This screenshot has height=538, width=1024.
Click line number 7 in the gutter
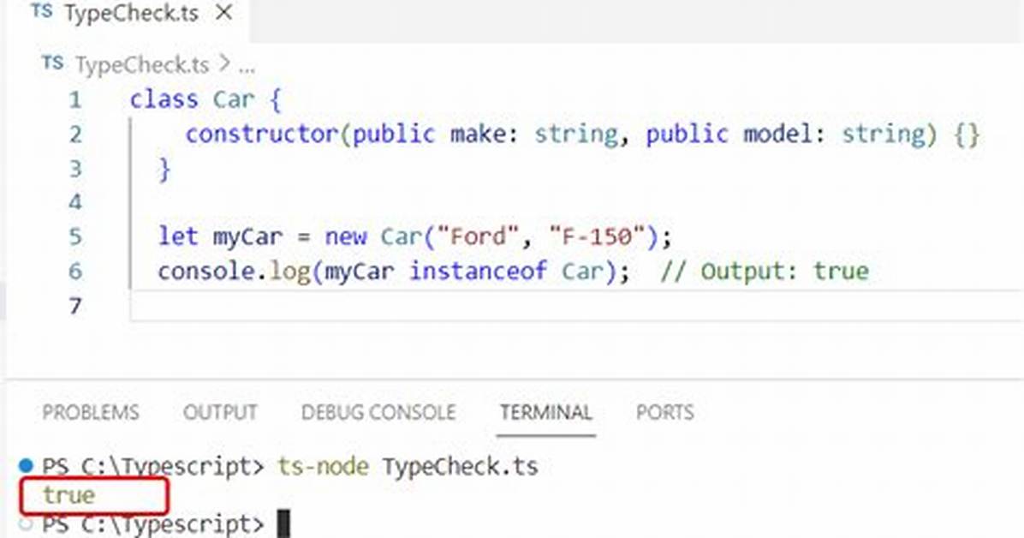coord(75,305)
